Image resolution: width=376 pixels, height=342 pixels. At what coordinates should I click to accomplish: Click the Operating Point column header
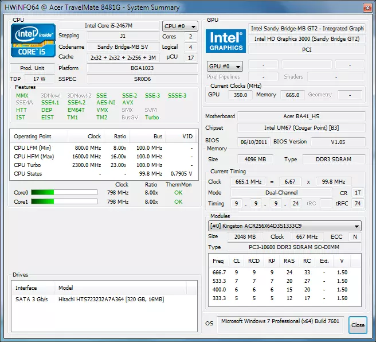[x=39, y=137]
